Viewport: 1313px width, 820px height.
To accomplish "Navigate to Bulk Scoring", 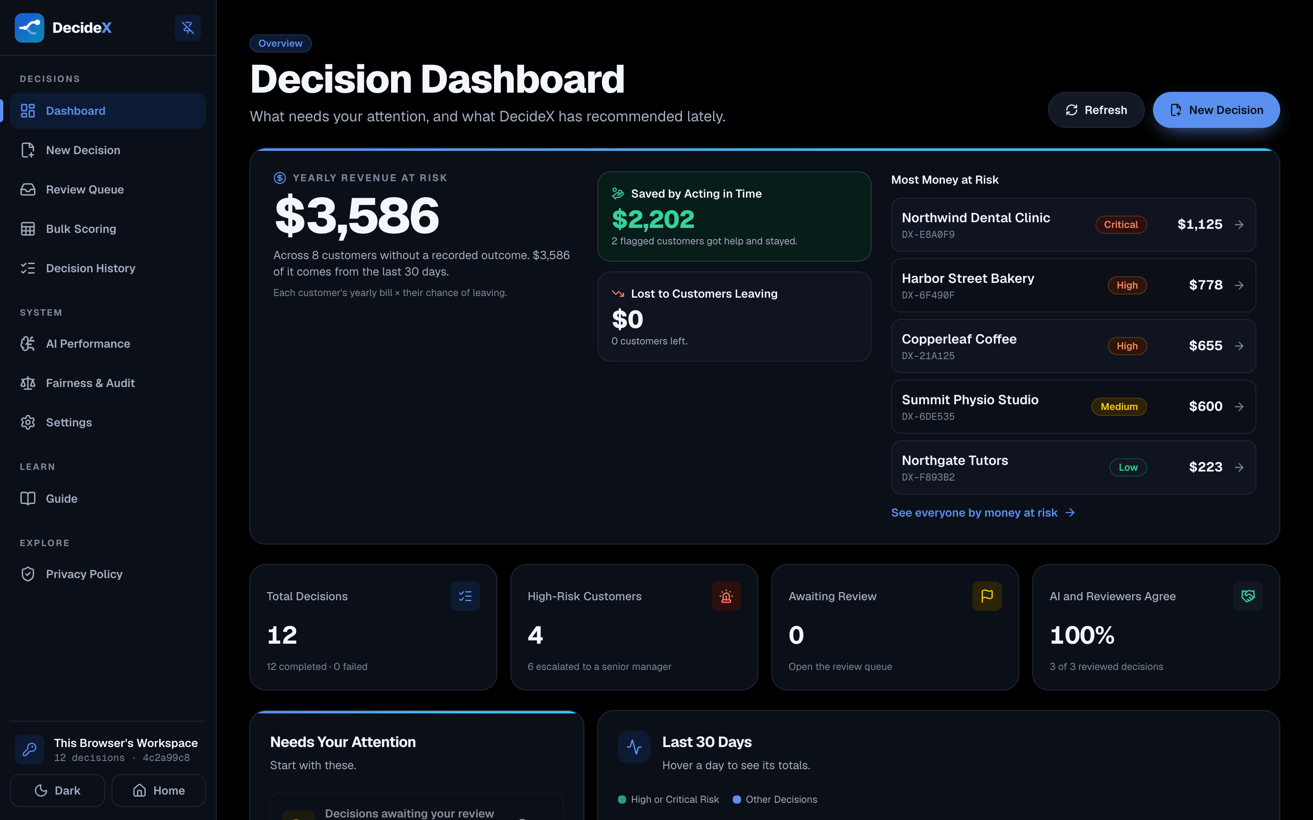I will click(108, 229).
